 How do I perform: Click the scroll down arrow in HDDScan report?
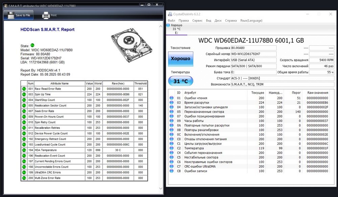[x=161, y=189]
